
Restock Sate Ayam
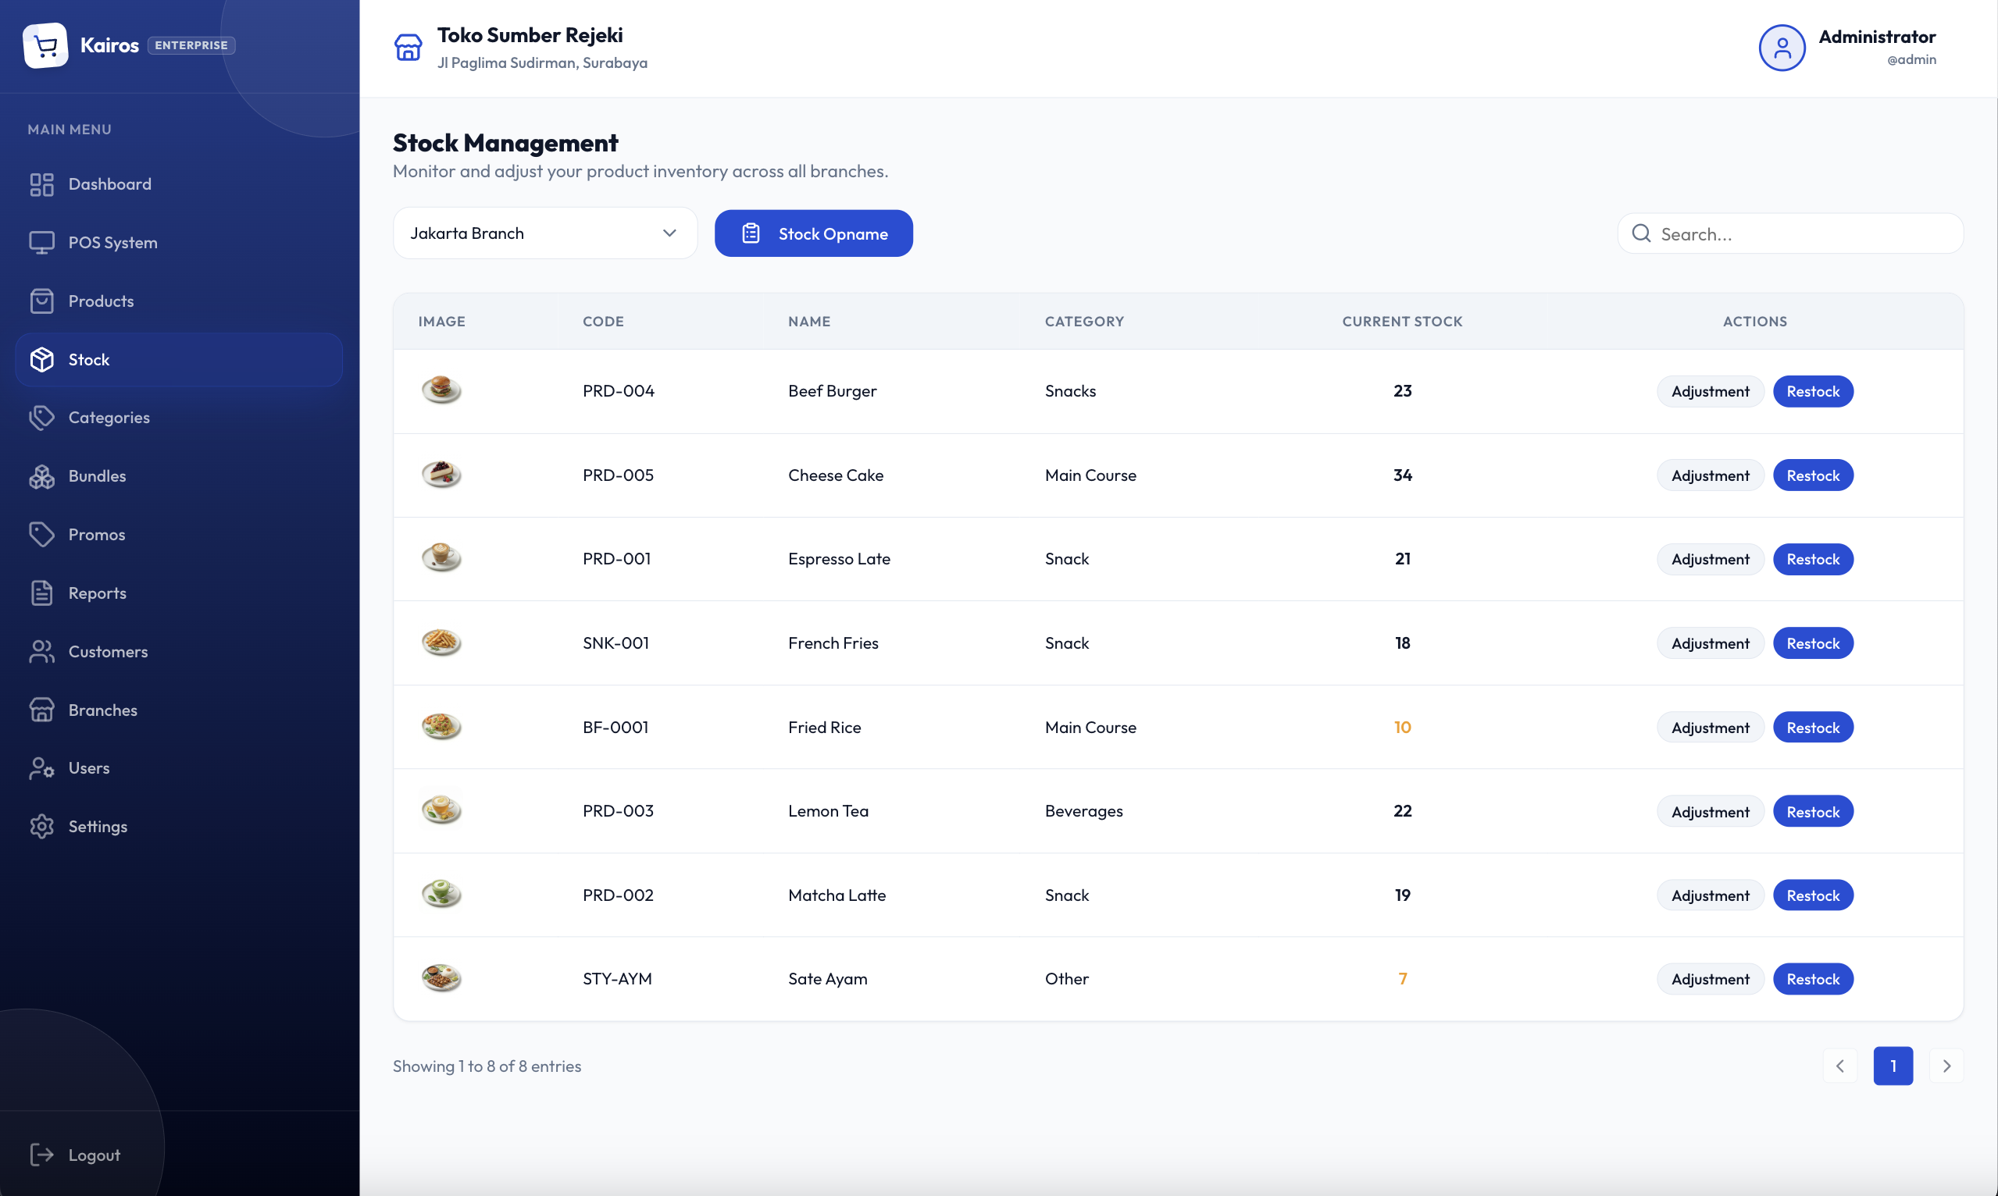point(1813,979)
